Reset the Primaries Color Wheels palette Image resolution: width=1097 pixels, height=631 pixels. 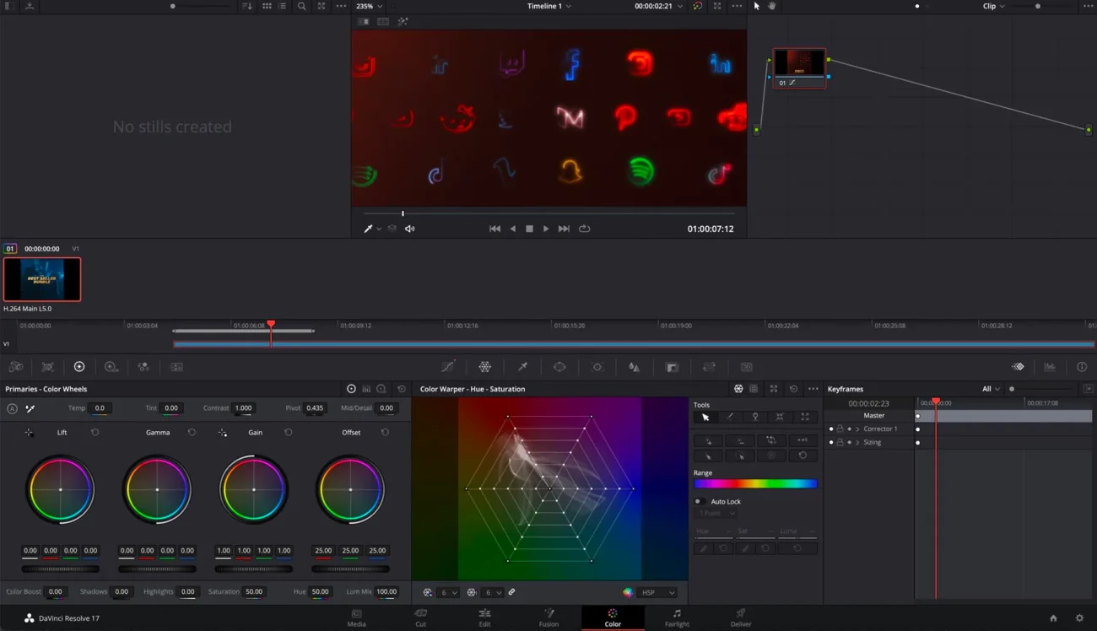pyautogui.click(x=401, y=389)
